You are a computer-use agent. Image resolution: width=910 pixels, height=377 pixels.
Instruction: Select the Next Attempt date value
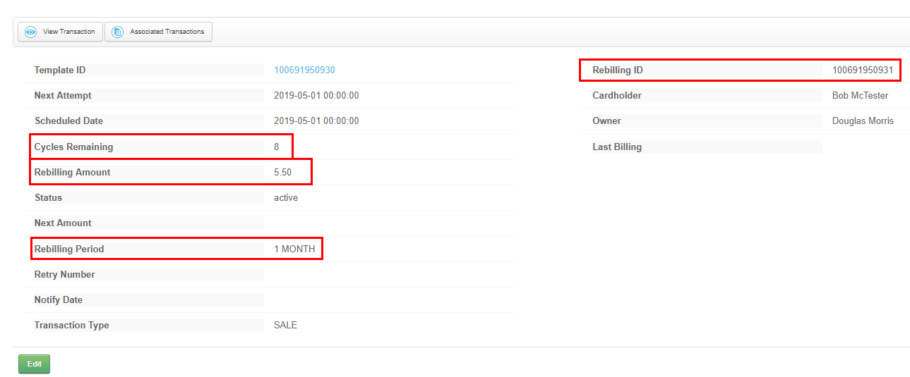(x=316, y=95)
